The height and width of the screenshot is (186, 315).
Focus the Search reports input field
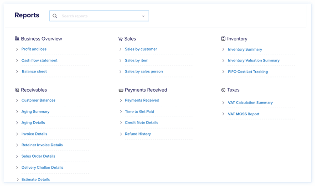pyautogui.click(x=99, y=16)
